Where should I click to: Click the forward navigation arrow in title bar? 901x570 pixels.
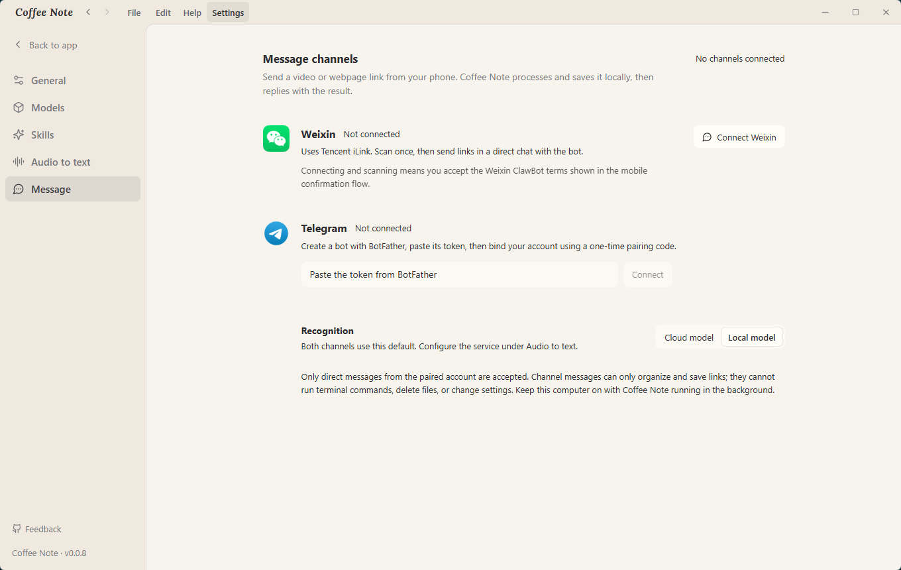point(107,12)
